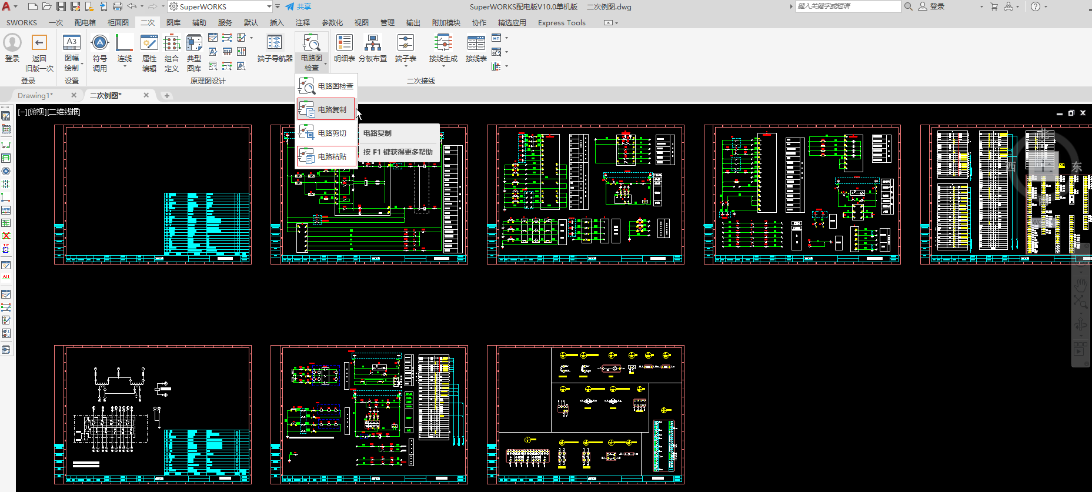
Task: Click the print icon in quick access toolbar
Action: [x=118, y=6]
